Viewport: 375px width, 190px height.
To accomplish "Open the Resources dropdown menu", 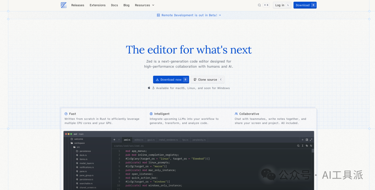I will (x=144, y=5).
